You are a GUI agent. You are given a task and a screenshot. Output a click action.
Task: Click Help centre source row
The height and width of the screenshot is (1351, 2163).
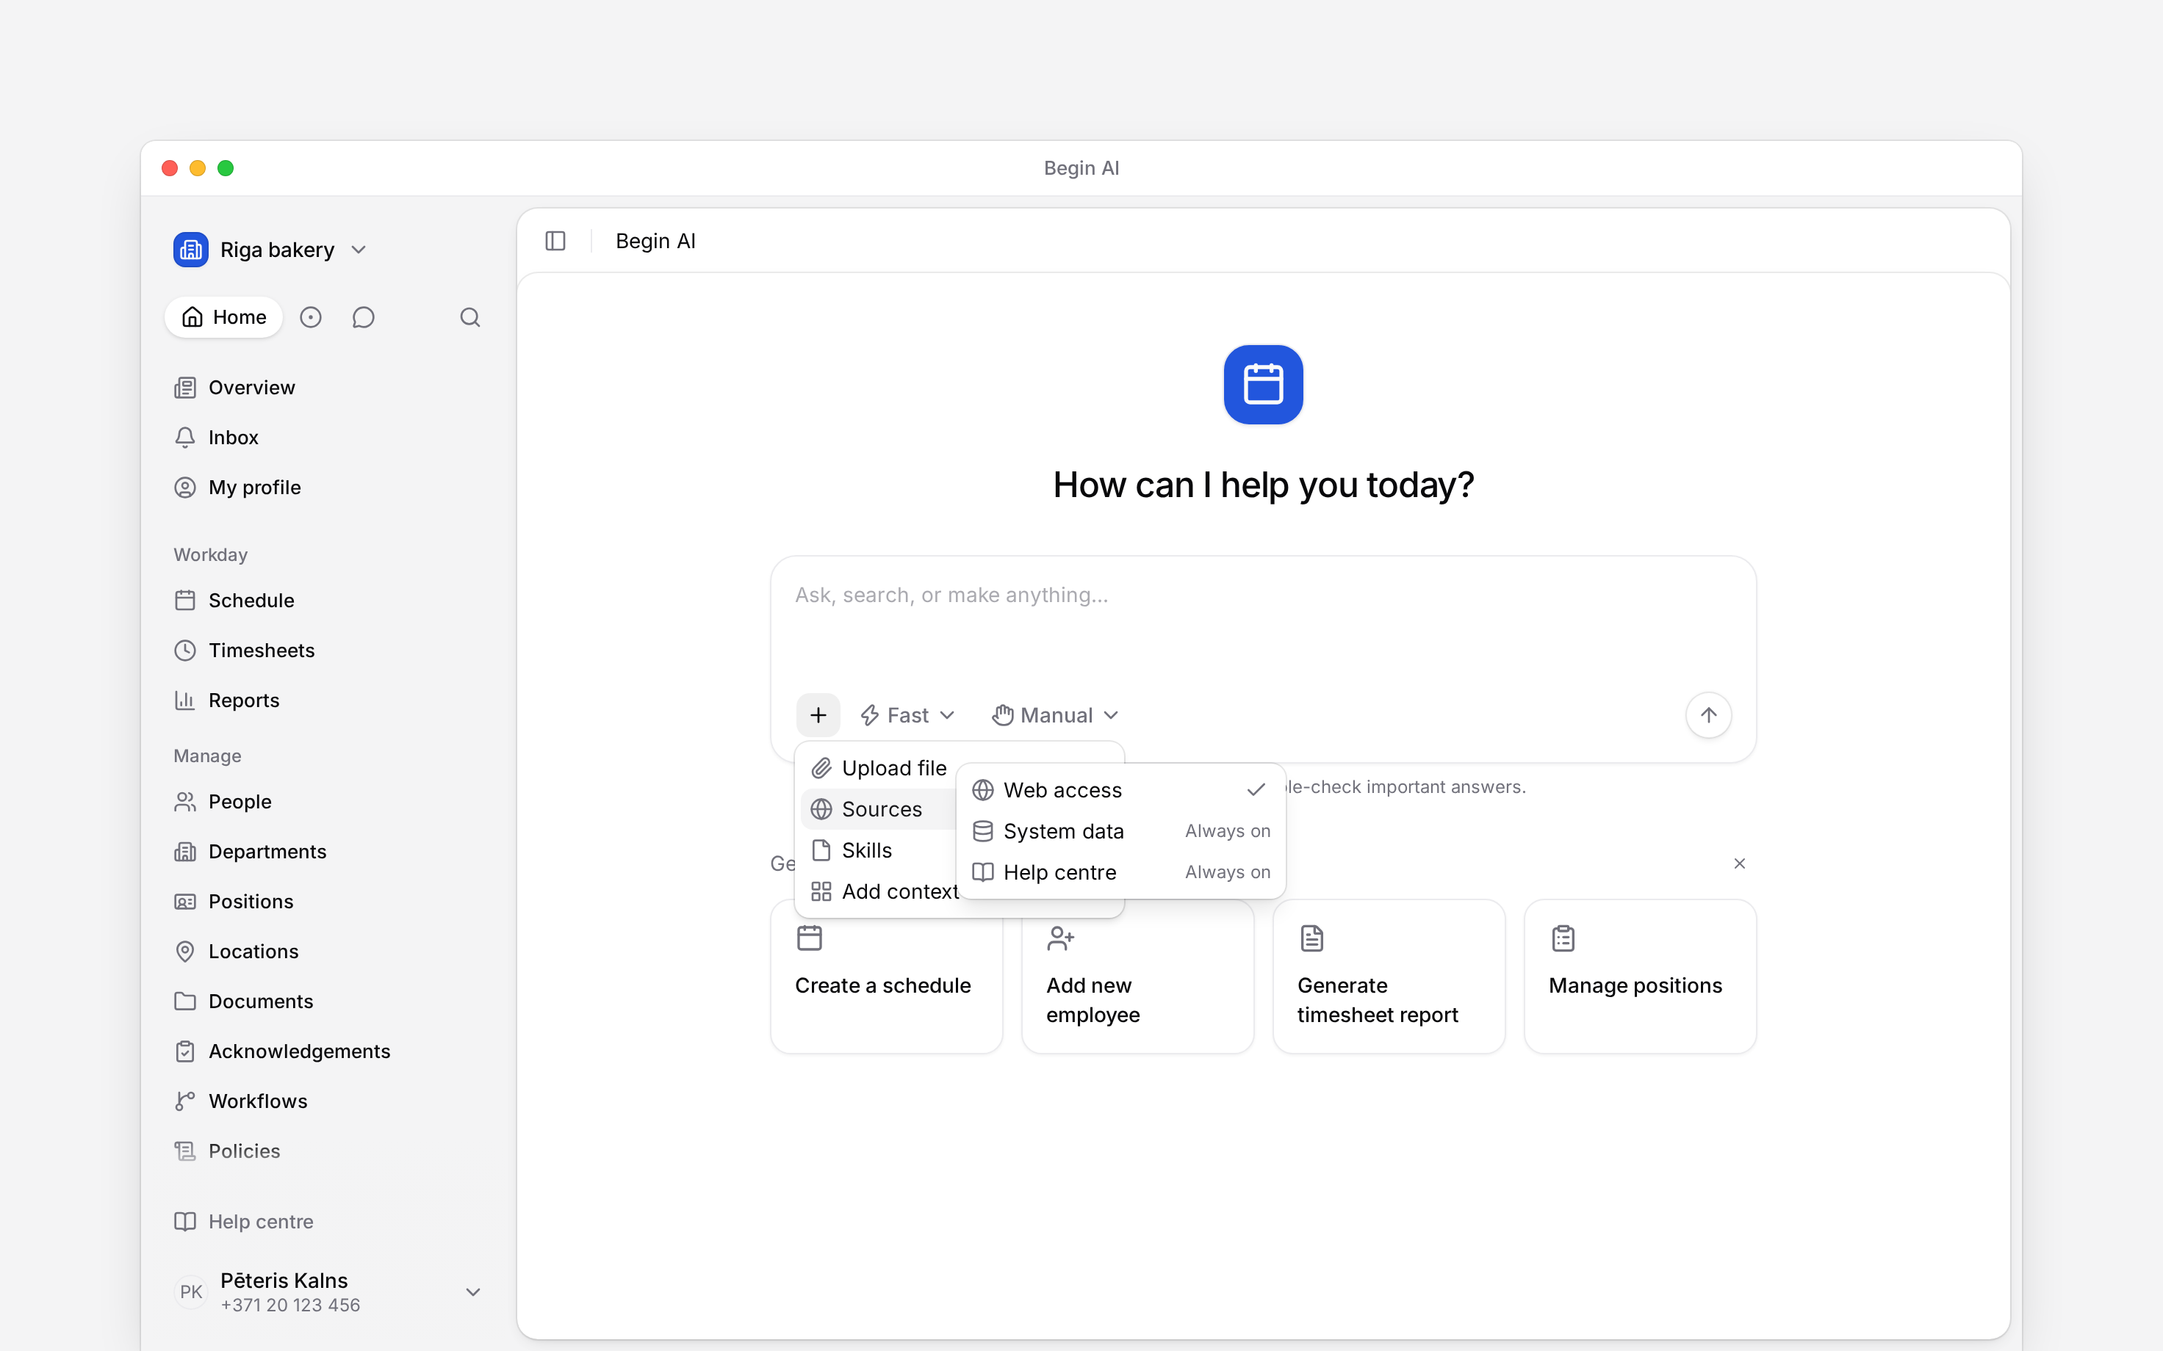point(1121,872)
